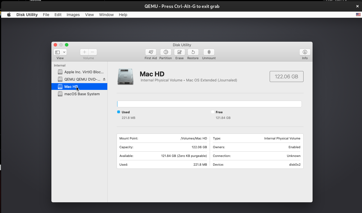This screenshot has height=213, width=362.
Task: Click the disk usage bar
Action: point(210,104)
